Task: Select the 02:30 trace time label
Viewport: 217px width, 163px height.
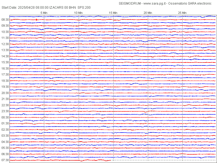Action: pos(5,130)
